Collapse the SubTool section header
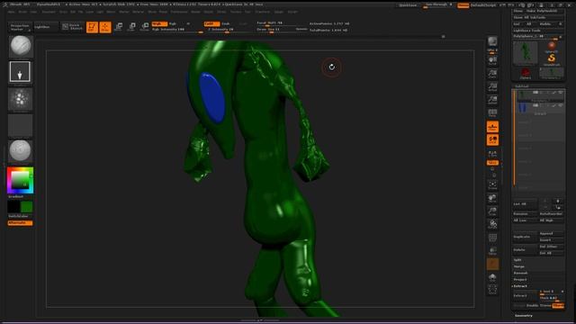Viewport: 576px width, 324px height. click(521, 86)
